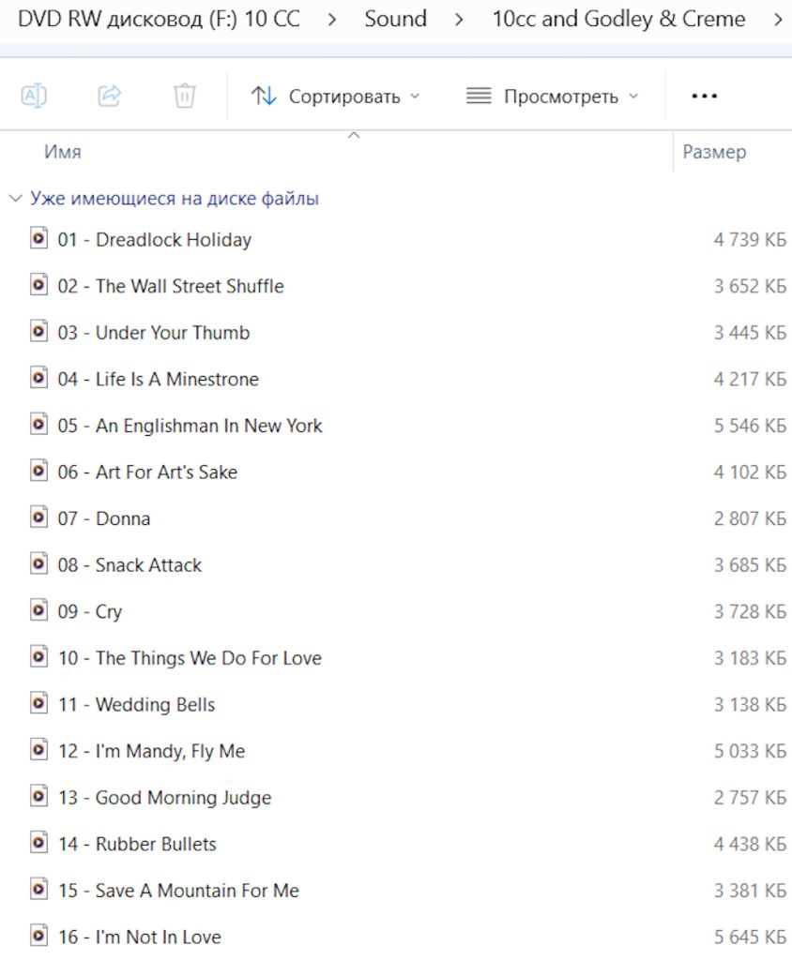Click the Delete trash can icon

click(185, 97)
